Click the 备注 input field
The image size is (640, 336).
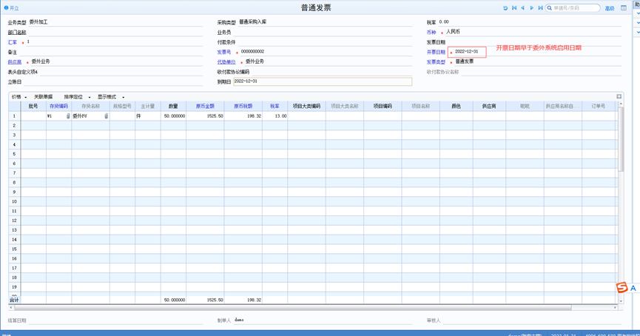110,53
